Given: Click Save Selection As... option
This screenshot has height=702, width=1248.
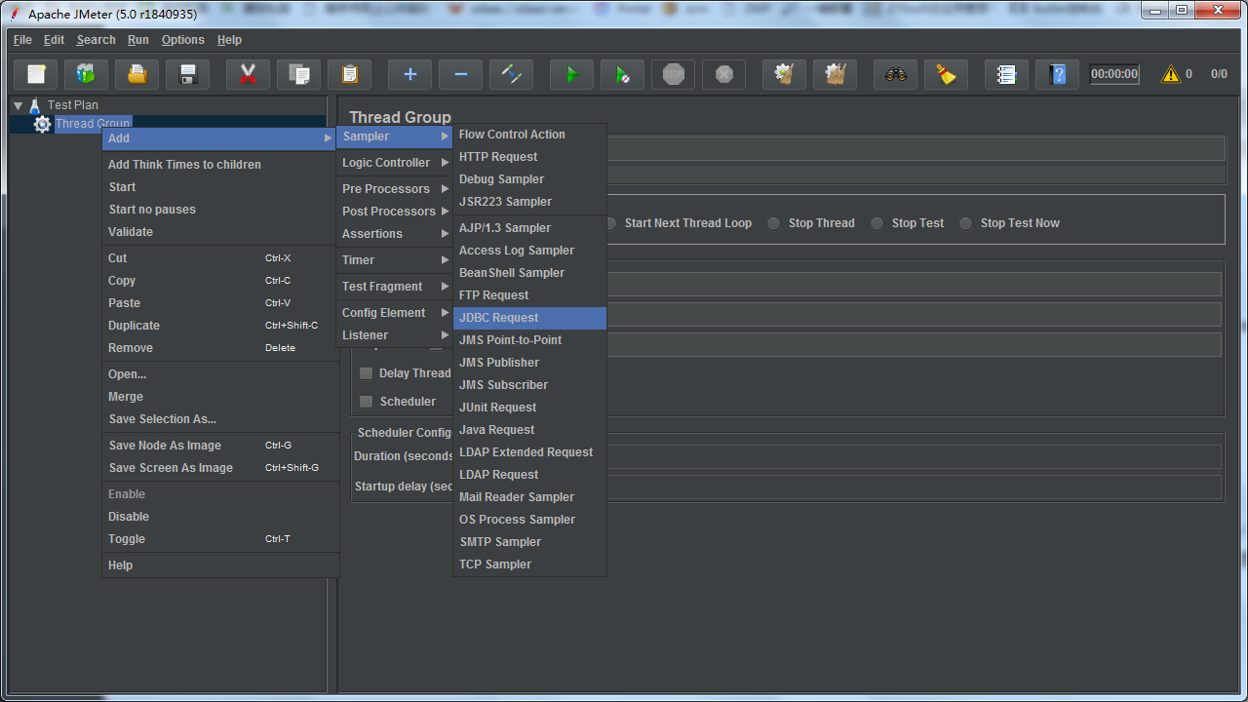Looking at the screenshot, I should 220,419.
